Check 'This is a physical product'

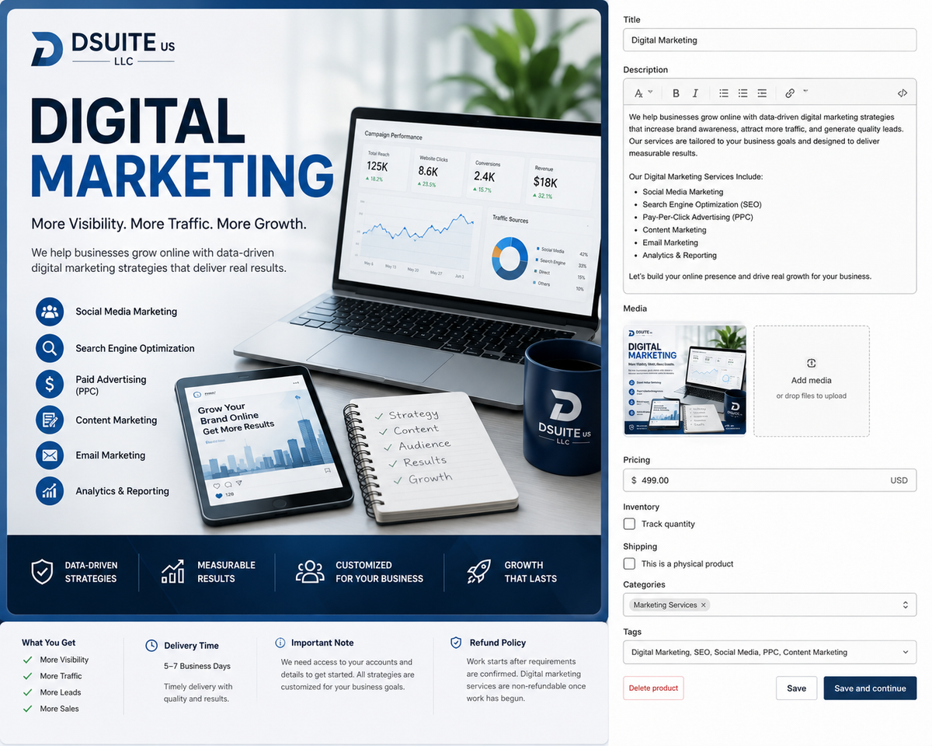(x=630, y=563)
